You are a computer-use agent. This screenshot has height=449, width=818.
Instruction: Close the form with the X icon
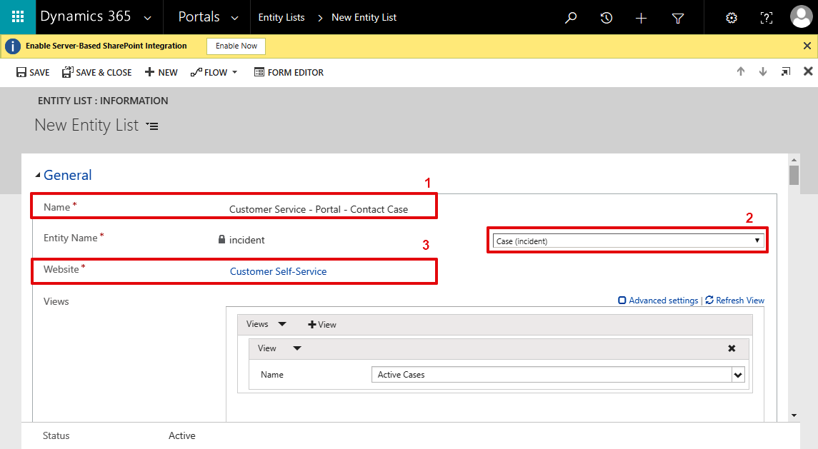[808, 71]
